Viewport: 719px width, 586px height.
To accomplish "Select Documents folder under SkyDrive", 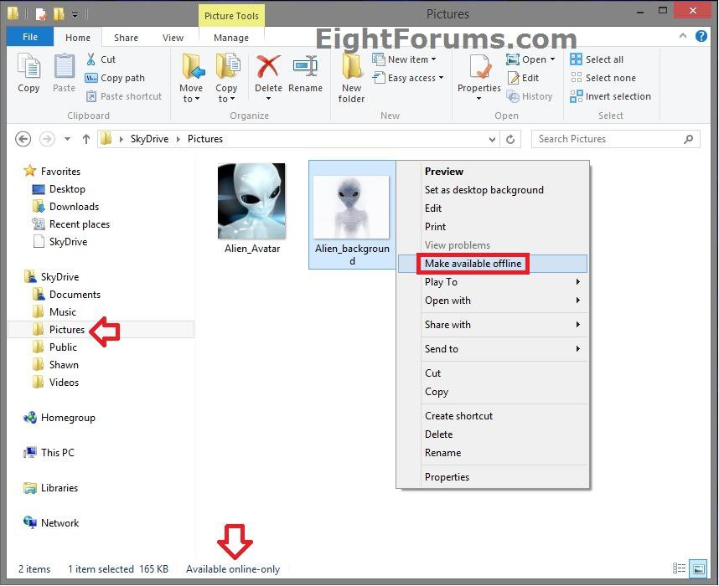I will (x=75, y=295).
